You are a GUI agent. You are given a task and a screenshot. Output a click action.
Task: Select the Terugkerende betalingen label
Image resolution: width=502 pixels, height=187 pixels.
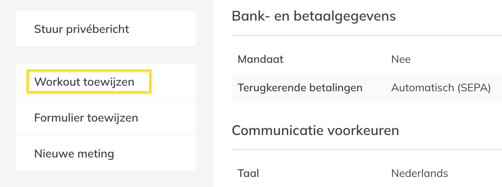point(300,88)
